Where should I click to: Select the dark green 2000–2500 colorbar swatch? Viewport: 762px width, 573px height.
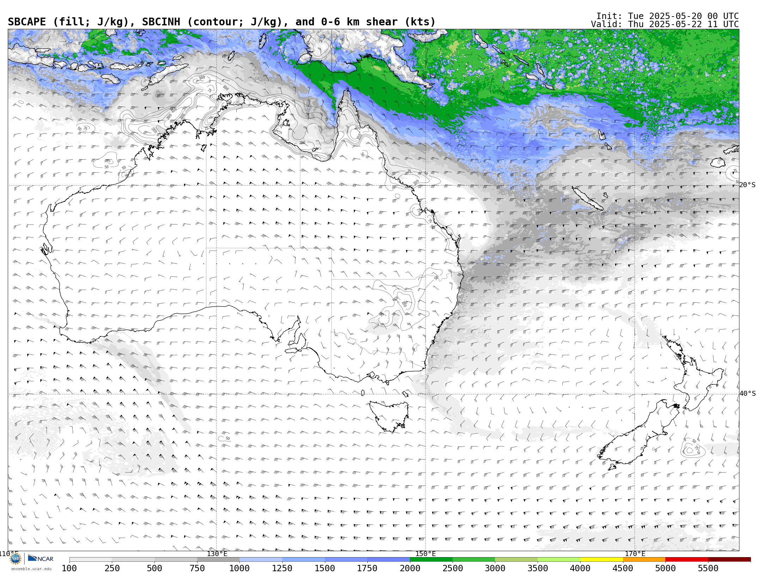click(x=431, y=560)
